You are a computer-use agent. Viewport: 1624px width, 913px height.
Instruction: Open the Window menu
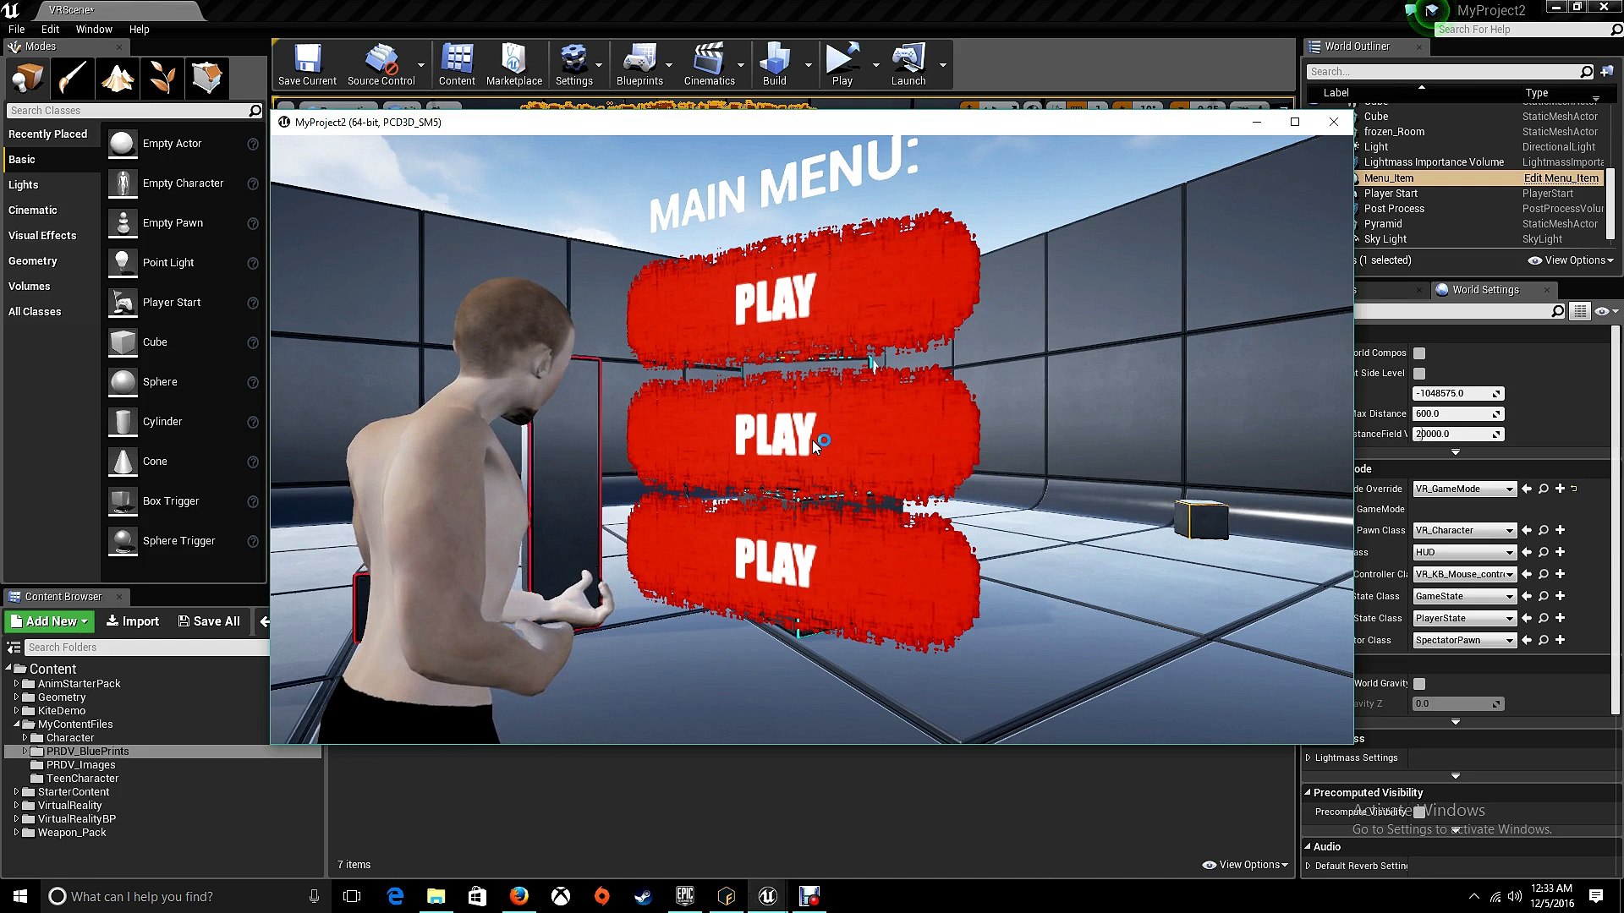(x=94, y=29)
